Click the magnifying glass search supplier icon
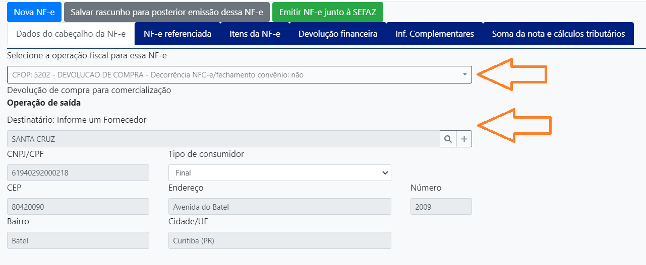 pyautogui.click(x=448, y=139)
